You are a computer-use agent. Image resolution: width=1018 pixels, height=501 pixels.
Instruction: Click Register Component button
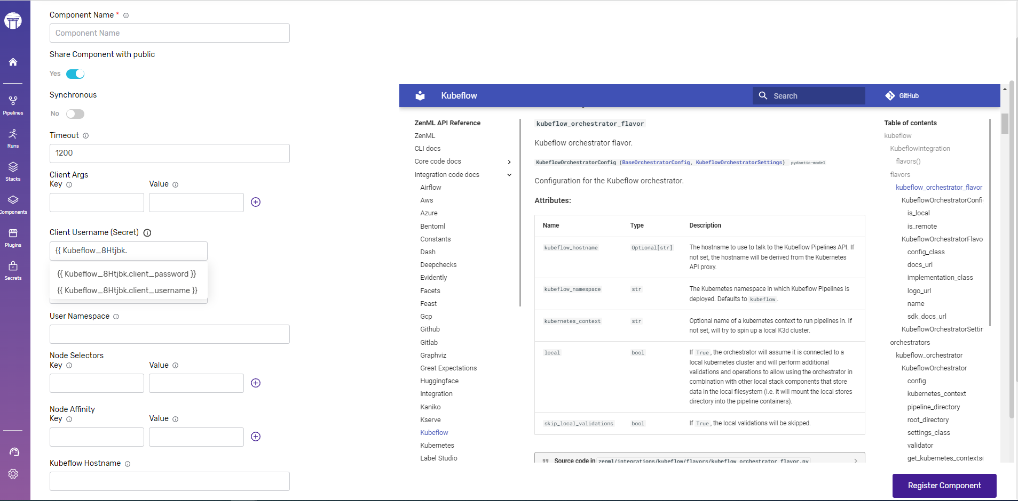click(944, 486)
